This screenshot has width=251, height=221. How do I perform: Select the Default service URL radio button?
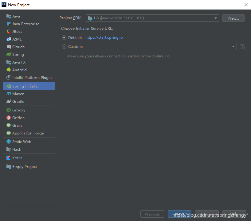click(x=64, y=37)
